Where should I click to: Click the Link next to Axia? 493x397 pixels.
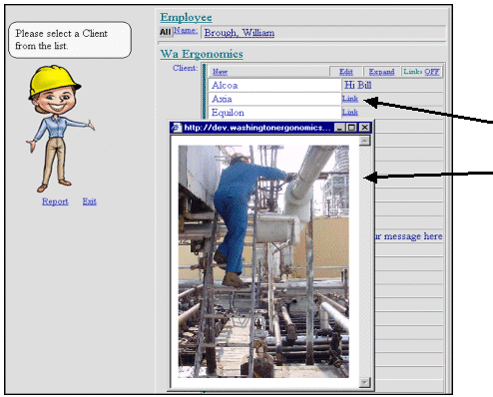coord(350,99)
